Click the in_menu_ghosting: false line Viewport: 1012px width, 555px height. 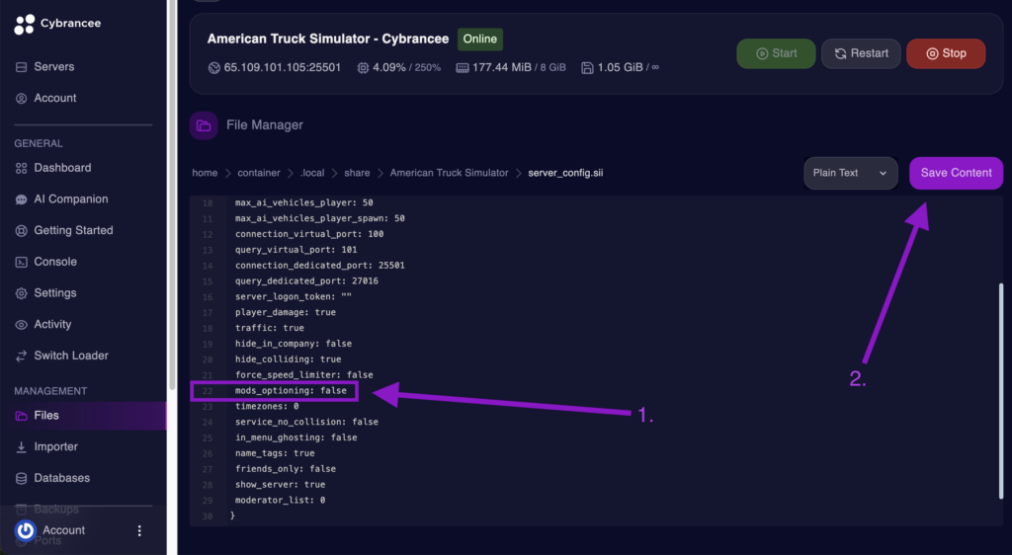pyautogui.click(x=295, y=437)
